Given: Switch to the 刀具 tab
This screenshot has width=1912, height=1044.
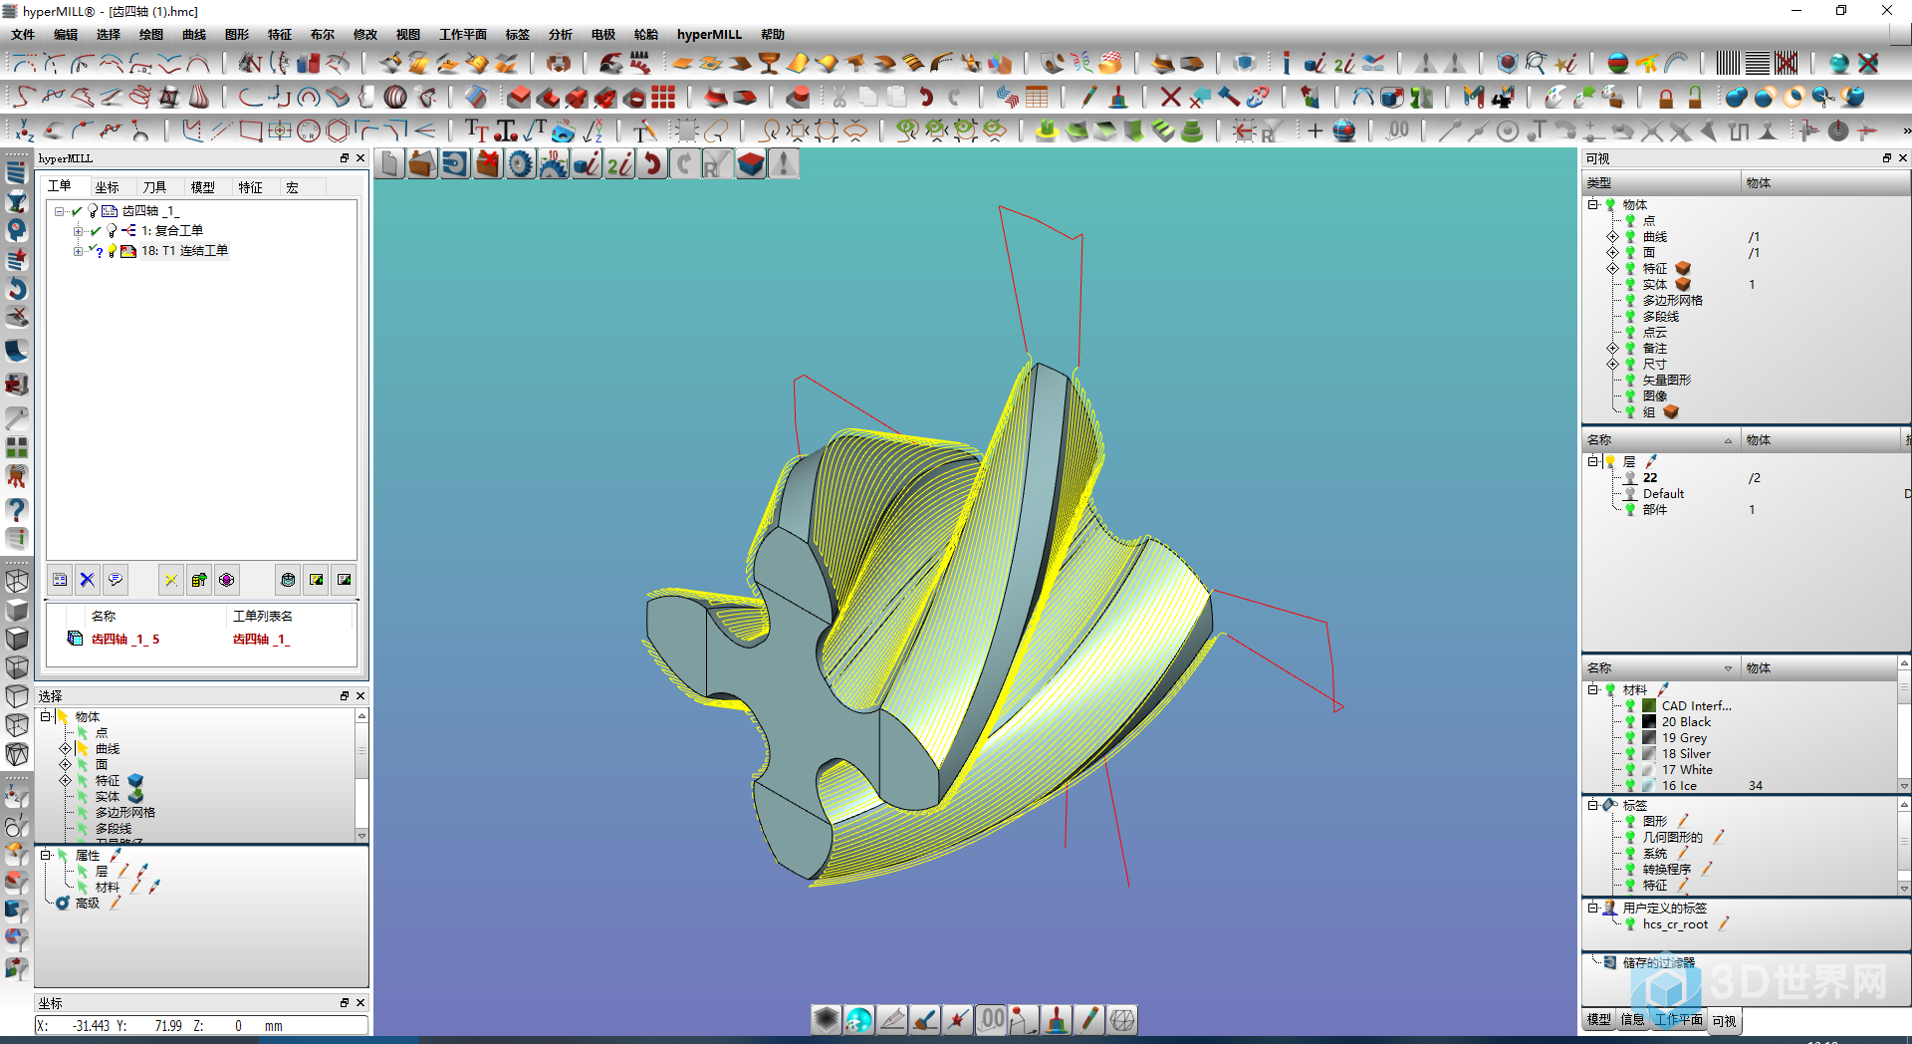Looking at the screenshot, I should (153, 187).
